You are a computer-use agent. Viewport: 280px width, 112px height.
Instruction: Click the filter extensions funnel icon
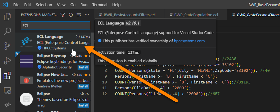pos(63,15)
